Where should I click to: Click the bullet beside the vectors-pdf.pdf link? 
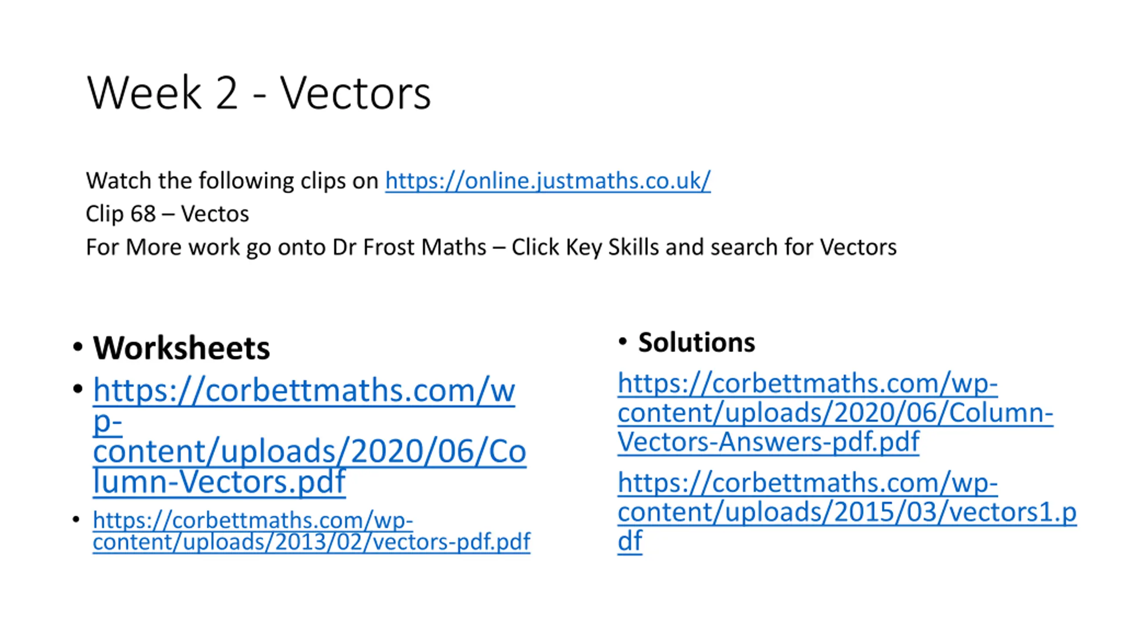click(x=76, y=520)
